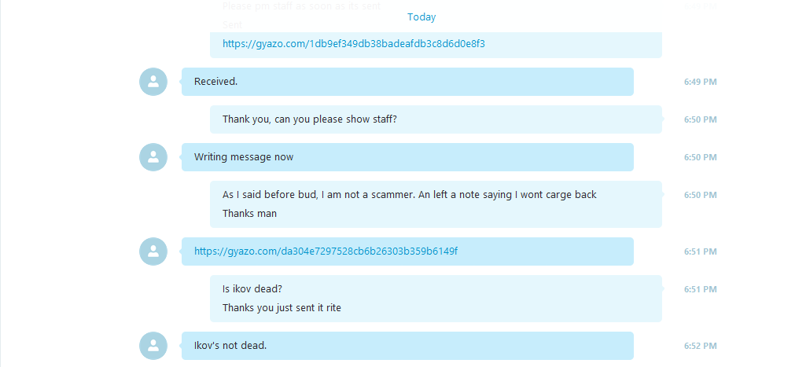Click the 6:49 PM timestamp

point(700,82)
